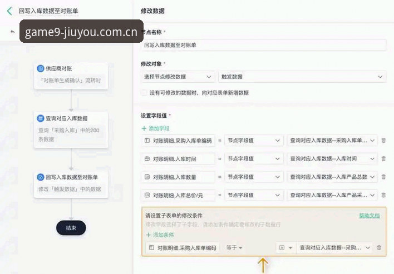The image size is (394, 274).
Task: Go back using the green arrow
Action: [x=9, y=11]
